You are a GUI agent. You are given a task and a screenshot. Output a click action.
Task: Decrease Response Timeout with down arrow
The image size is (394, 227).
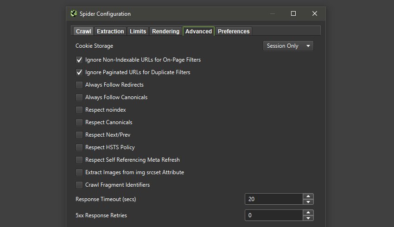pos(309,202)
